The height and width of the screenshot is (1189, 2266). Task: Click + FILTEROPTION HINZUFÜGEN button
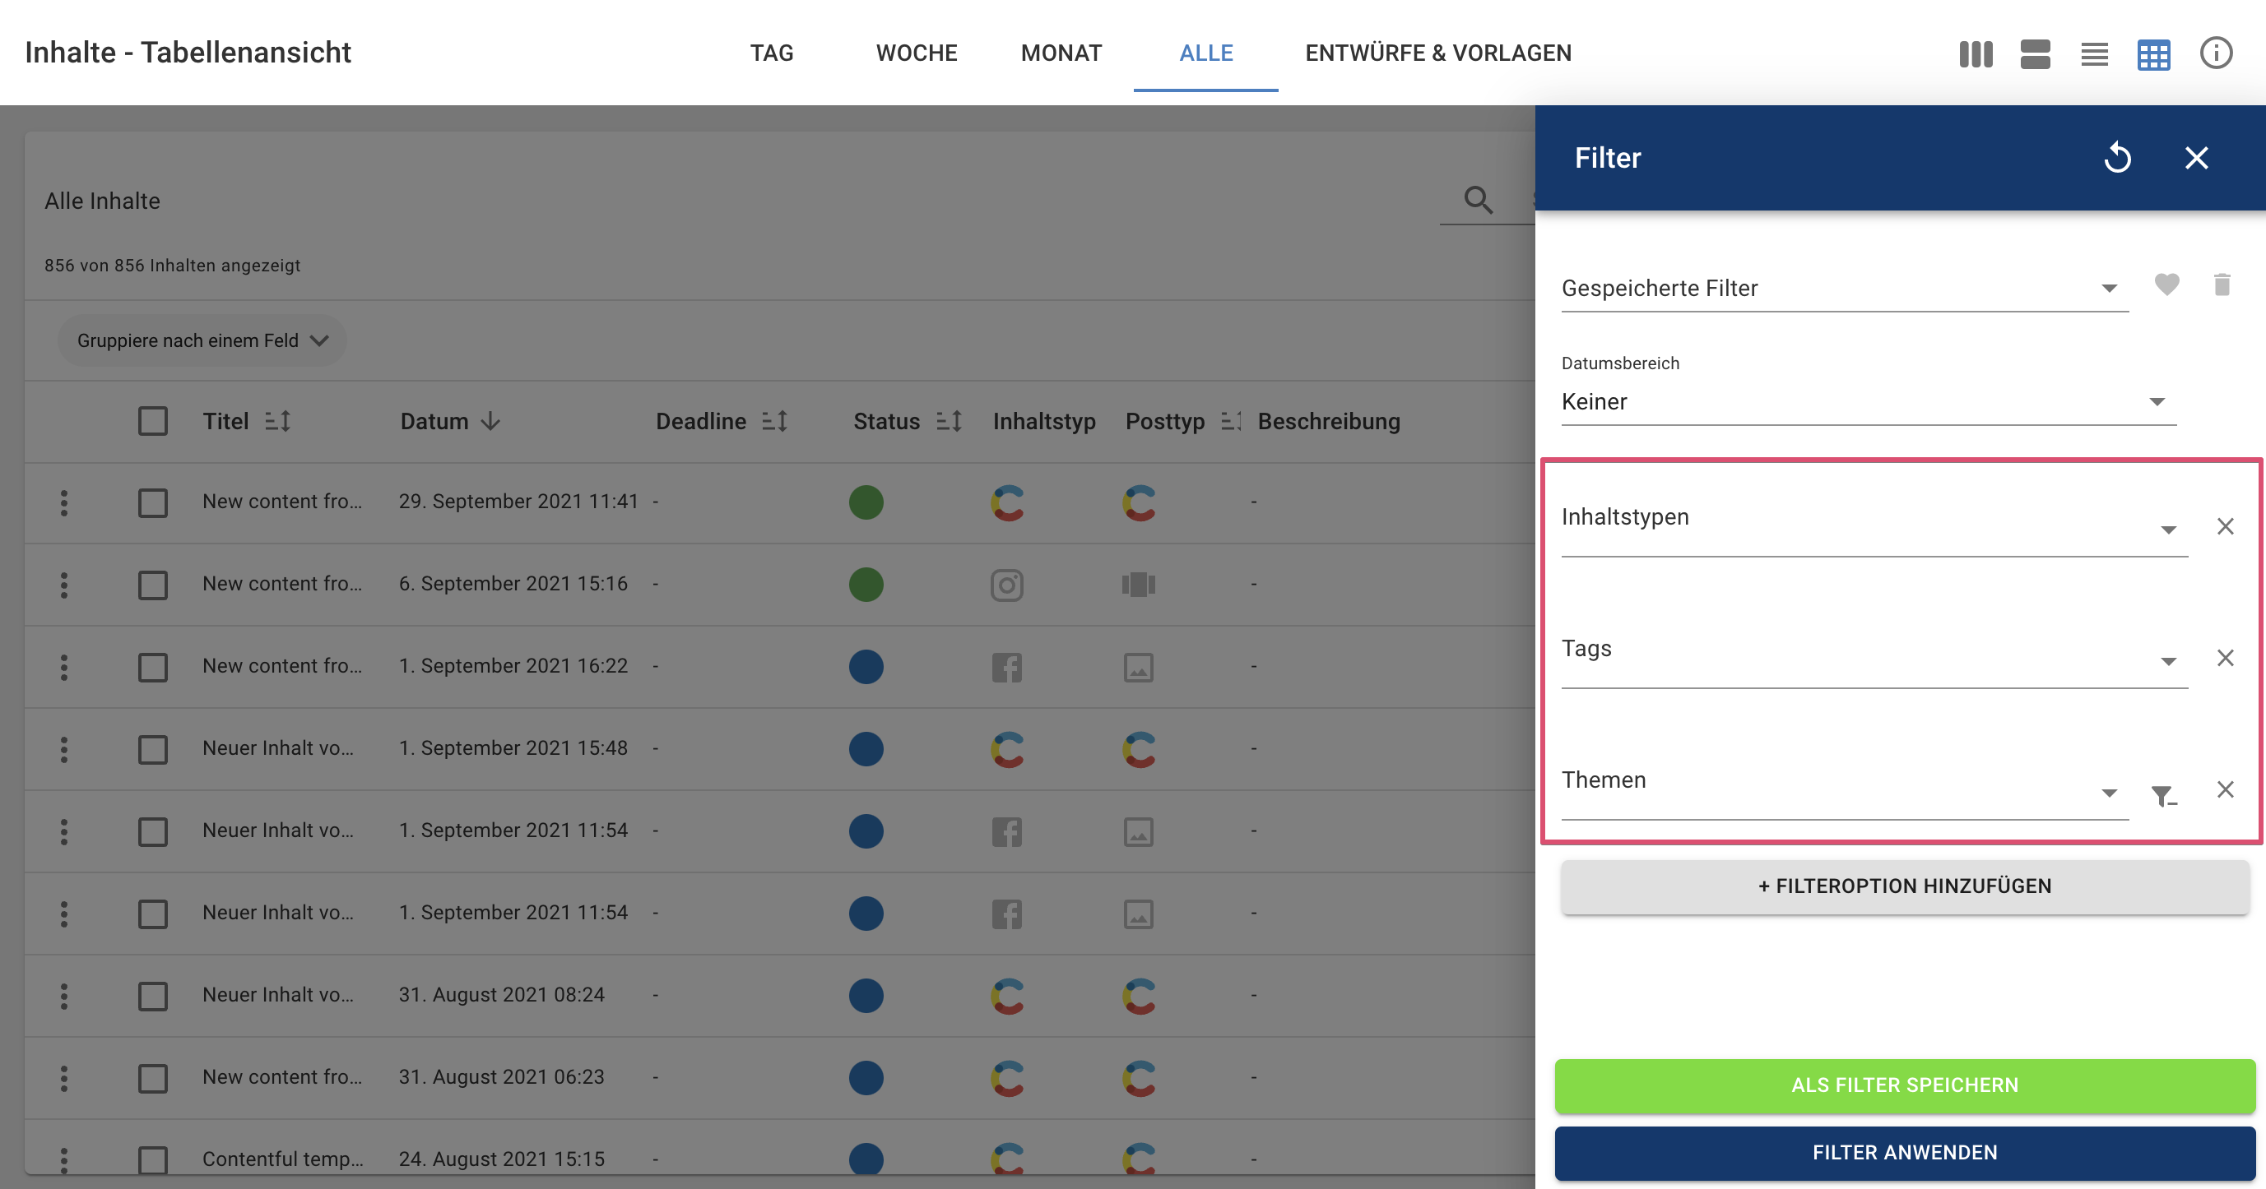point(1905,886)
